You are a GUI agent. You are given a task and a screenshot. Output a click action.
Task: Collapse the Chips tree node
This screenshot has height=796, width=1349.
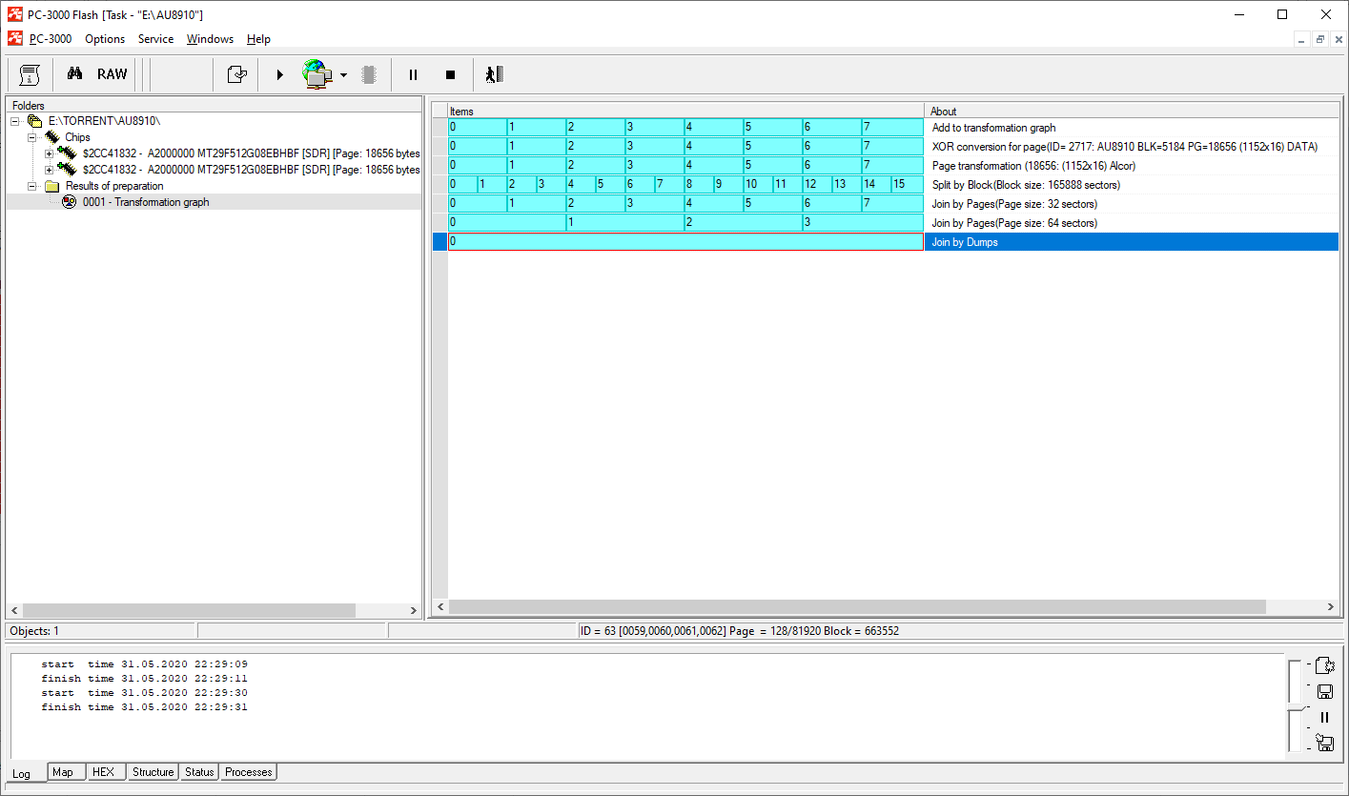32,137
